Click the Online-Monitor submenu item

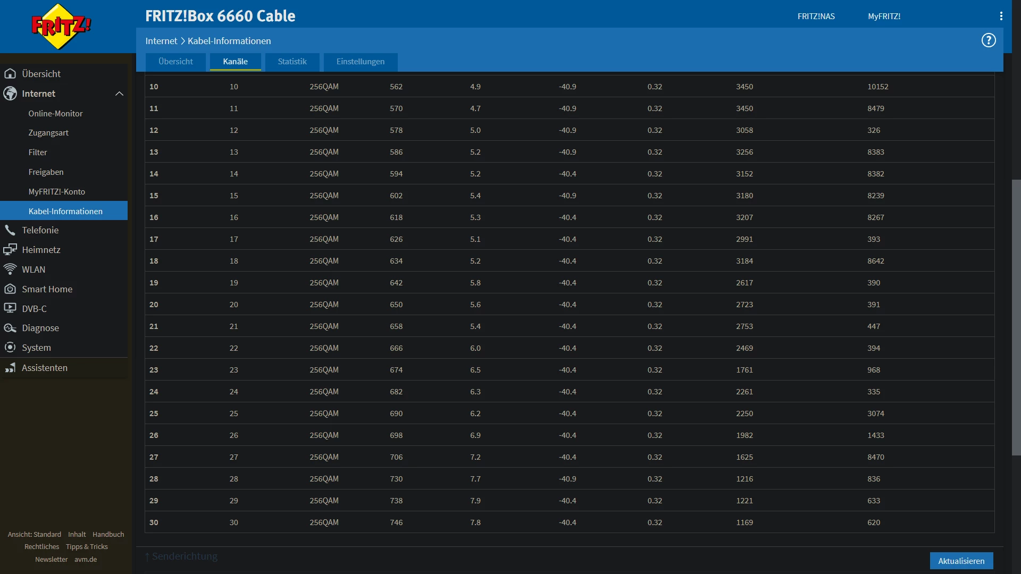[x=55, y=114]
